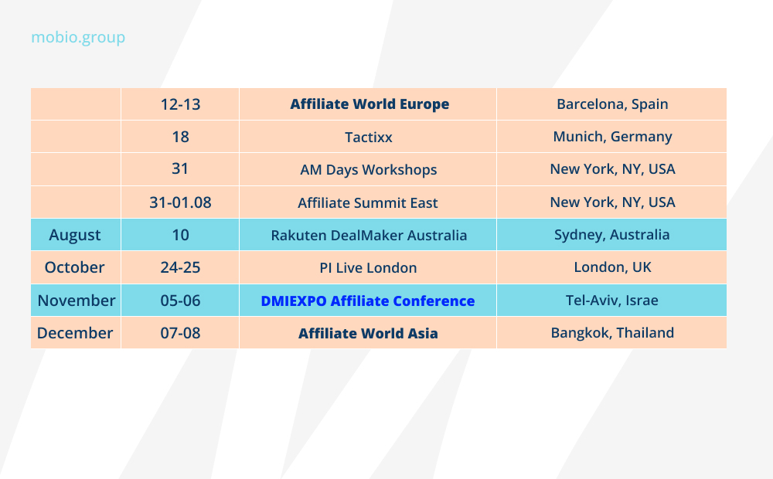The height and width of the screenshot is (479, 773).
Task: Select the Sydney, Australia location cell
Action: (612, 234)
